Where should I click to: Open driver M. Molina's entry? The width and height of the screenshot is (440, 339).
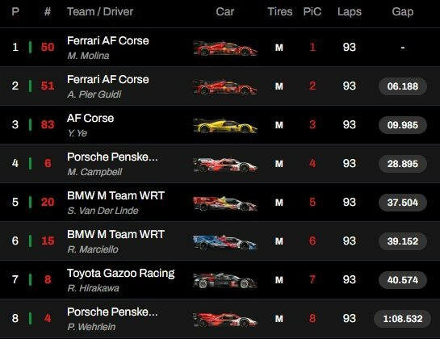[x=88, y=56]
